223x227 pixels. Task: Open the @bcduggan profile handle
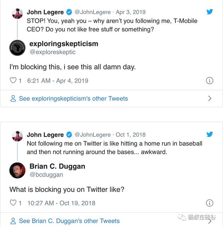tap(46, 174)
